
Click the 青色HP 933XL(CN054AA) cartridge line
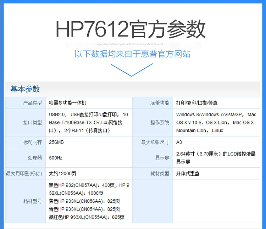[x=84, y=209]
